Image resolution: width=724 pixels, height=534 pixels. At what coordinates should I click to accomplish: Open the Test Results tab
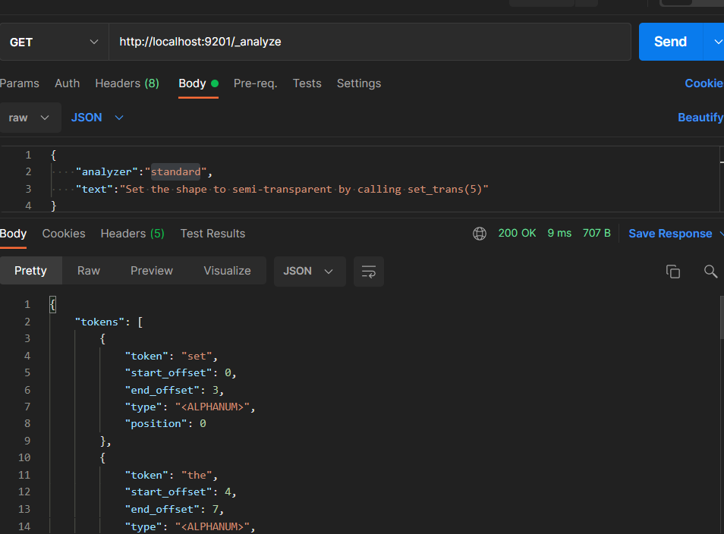coord(212,234)
